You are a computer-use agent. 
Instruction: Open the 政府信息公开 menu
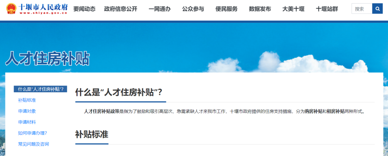click(x=121, y=9)
